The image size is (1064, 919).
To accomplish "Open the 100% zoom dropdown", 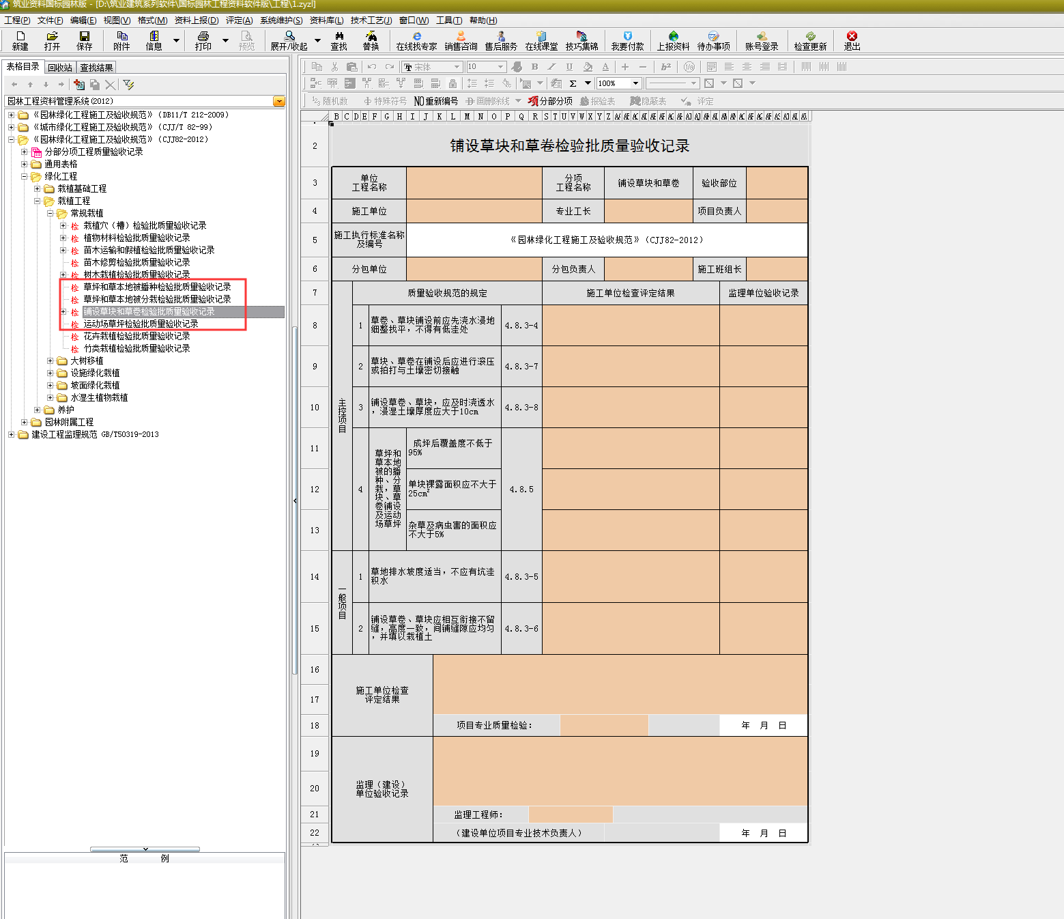I will [635, 83].
